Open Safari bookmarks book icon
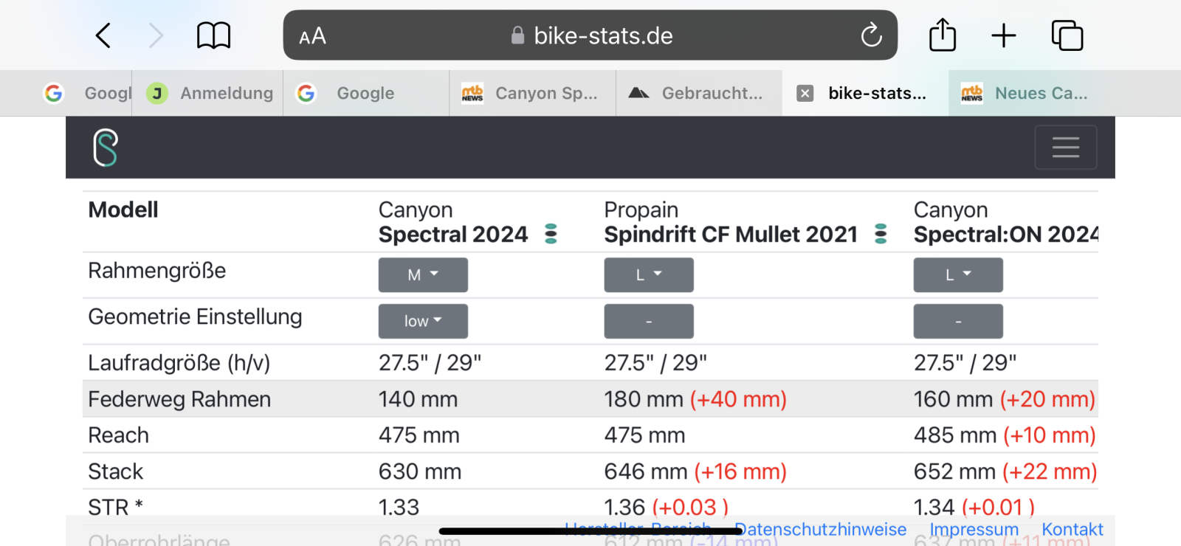The image size is (1181, 546). (x=213, y=35)
